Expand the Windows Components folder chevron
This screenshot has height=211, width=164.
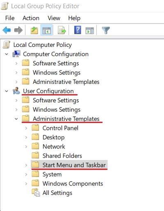26,184
